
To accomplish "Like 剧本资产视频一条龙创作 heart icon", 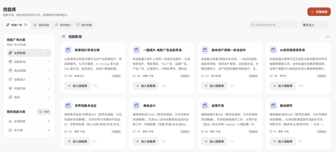I will [203, 76].
